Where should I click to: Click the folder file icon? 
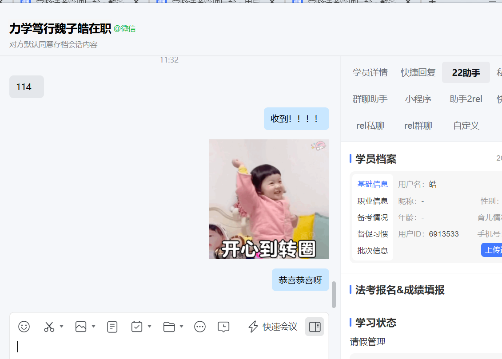coord(169,327)
